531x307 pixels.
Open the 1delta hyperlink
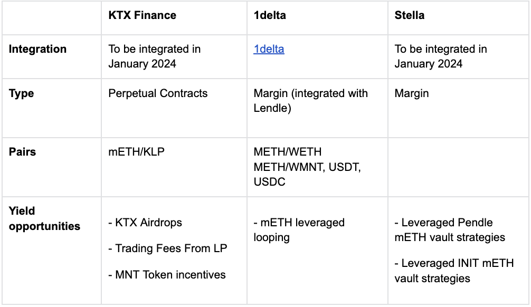point(269,49)
